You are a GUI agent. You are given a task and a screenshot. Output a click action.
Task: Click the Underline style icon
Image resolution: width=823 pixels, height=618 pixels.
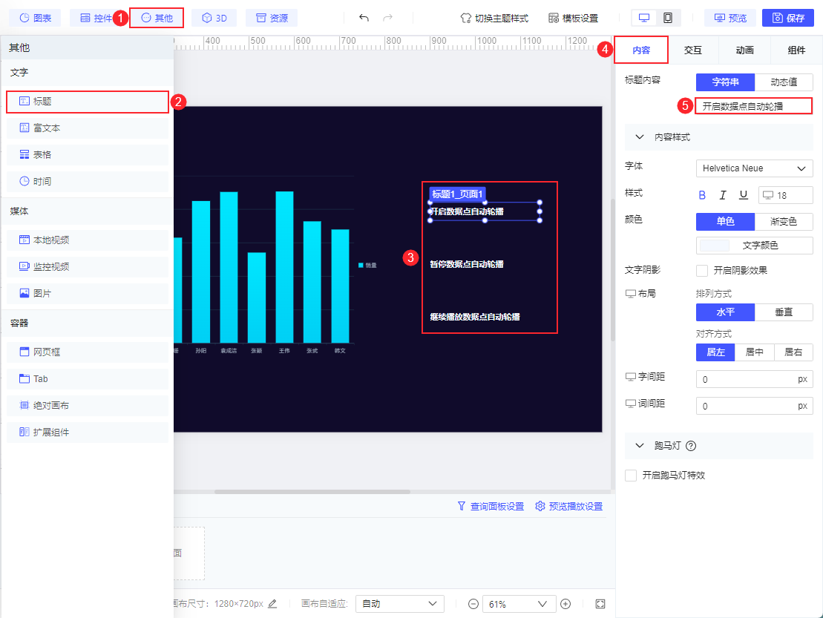click(x=743, y=195)
